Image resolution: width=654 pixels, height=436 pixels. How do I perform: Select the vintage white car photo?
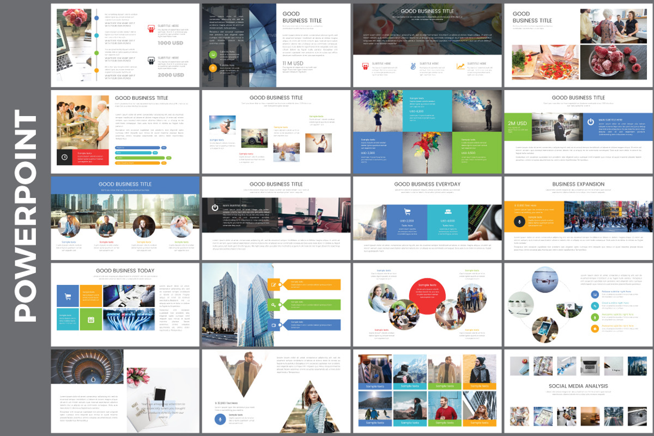point(255,138)
